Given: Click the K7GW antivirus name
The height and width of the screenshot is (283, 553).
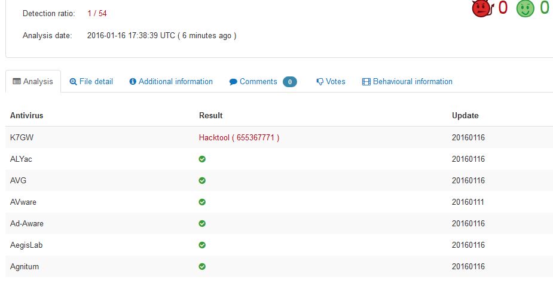Looking at the screenshot, I should tap(22, 137).
